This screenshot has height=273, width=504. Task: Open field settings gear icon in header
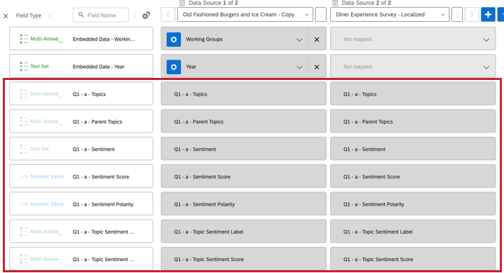(x=146, y=15)
